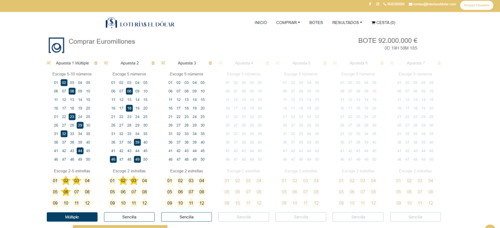This screenshot has width=500, height=228.
Task: Deselect star 02 in Apuesta 1
Action: pyautogui.click(x=66, y=181)
